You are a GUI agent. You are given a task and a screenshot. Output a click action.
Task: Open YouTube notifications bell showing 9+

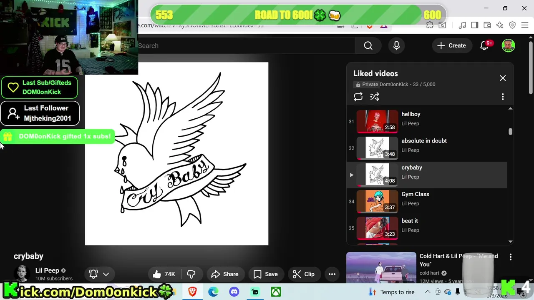pyautogui.click(x=484, y=46)
